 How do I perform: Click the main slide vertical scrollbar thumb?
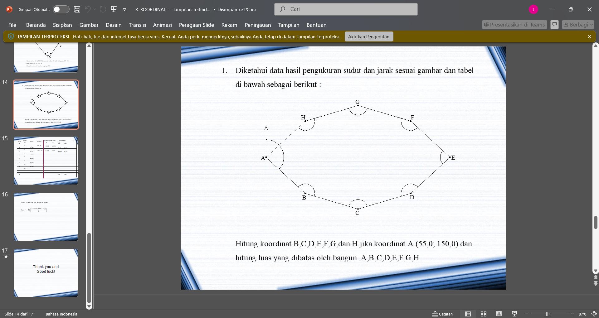596,222
